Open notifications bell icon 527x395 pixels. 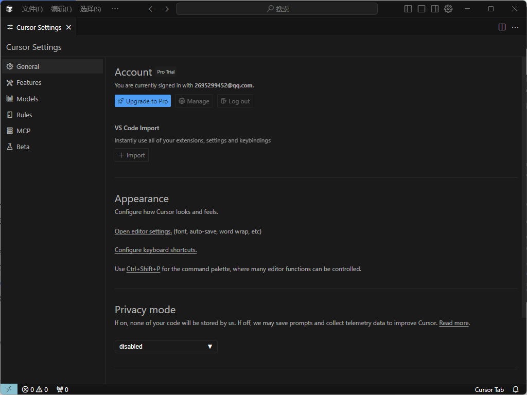(516, 390)
